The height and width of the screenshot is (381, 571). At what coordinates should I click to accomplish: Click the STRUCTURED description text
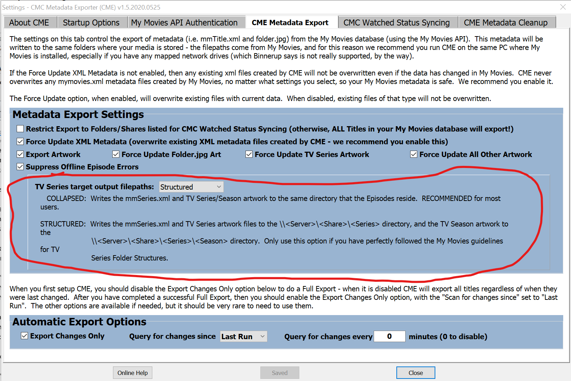(274, 241)
